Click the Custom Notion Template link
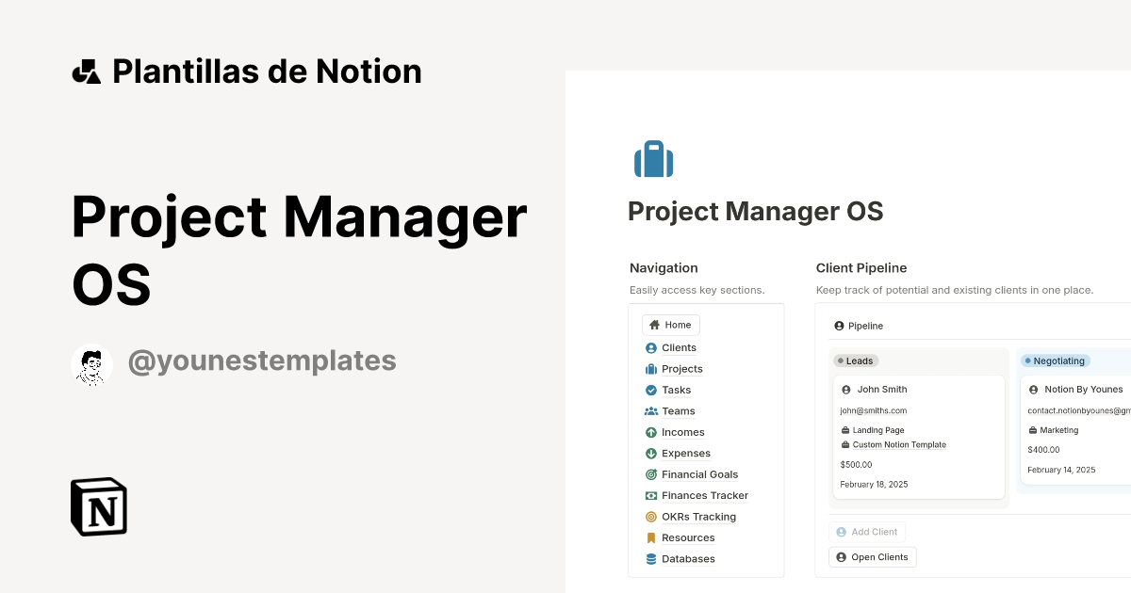Screen dimensions: 1131x593 pyautogui.click(x=899, y=444)
